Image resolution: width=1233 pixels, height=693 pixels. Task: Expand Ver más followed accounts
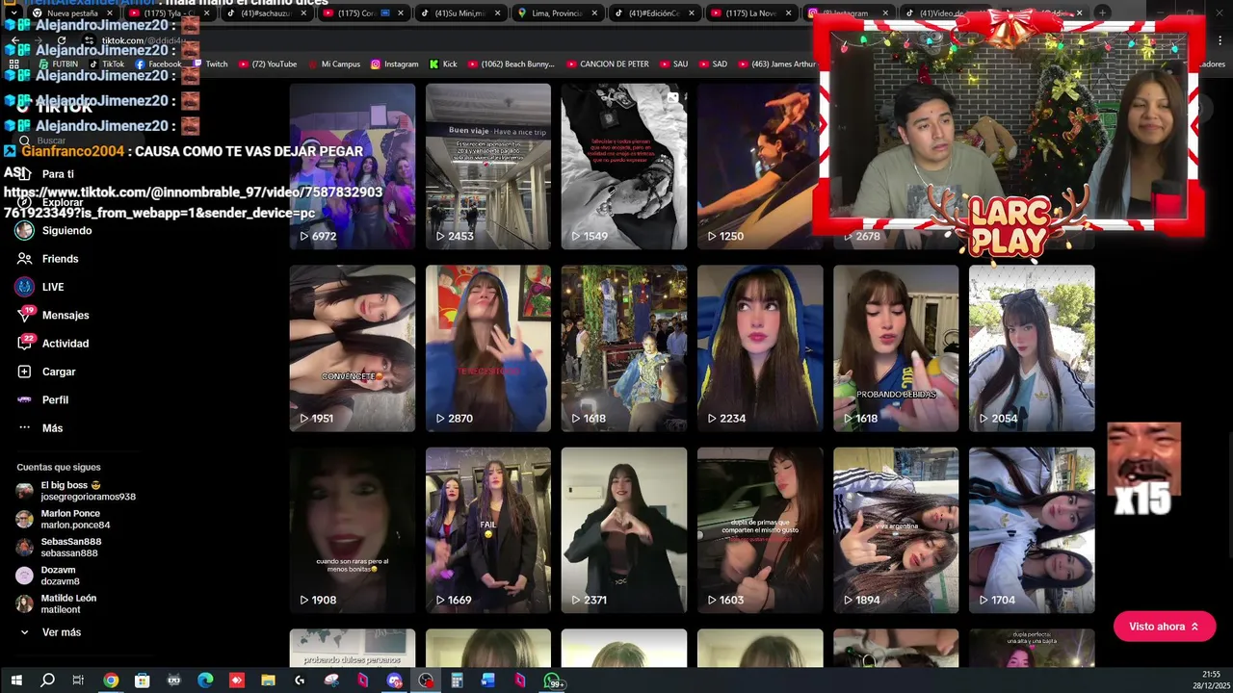pos(50,632)
